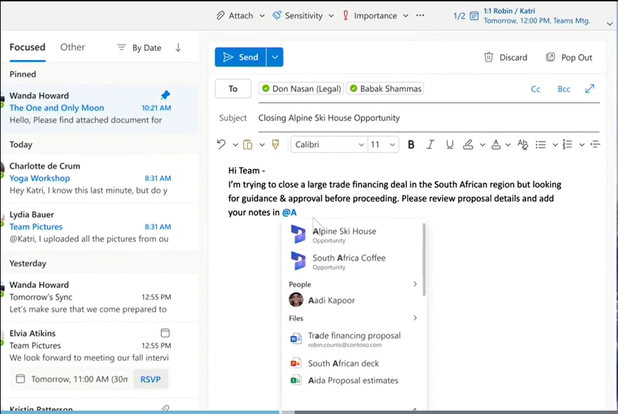Select the Format Painter icon
Screen dimensions: 618x414
coord(276,145)
